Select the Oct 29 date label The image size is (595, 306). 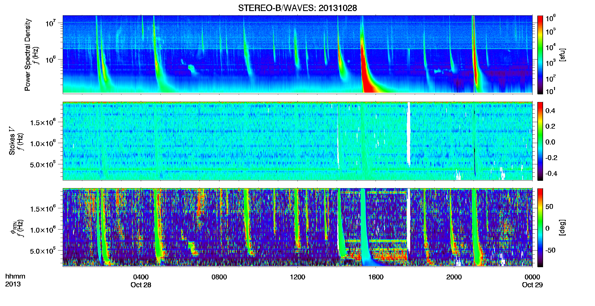point(532,285)
